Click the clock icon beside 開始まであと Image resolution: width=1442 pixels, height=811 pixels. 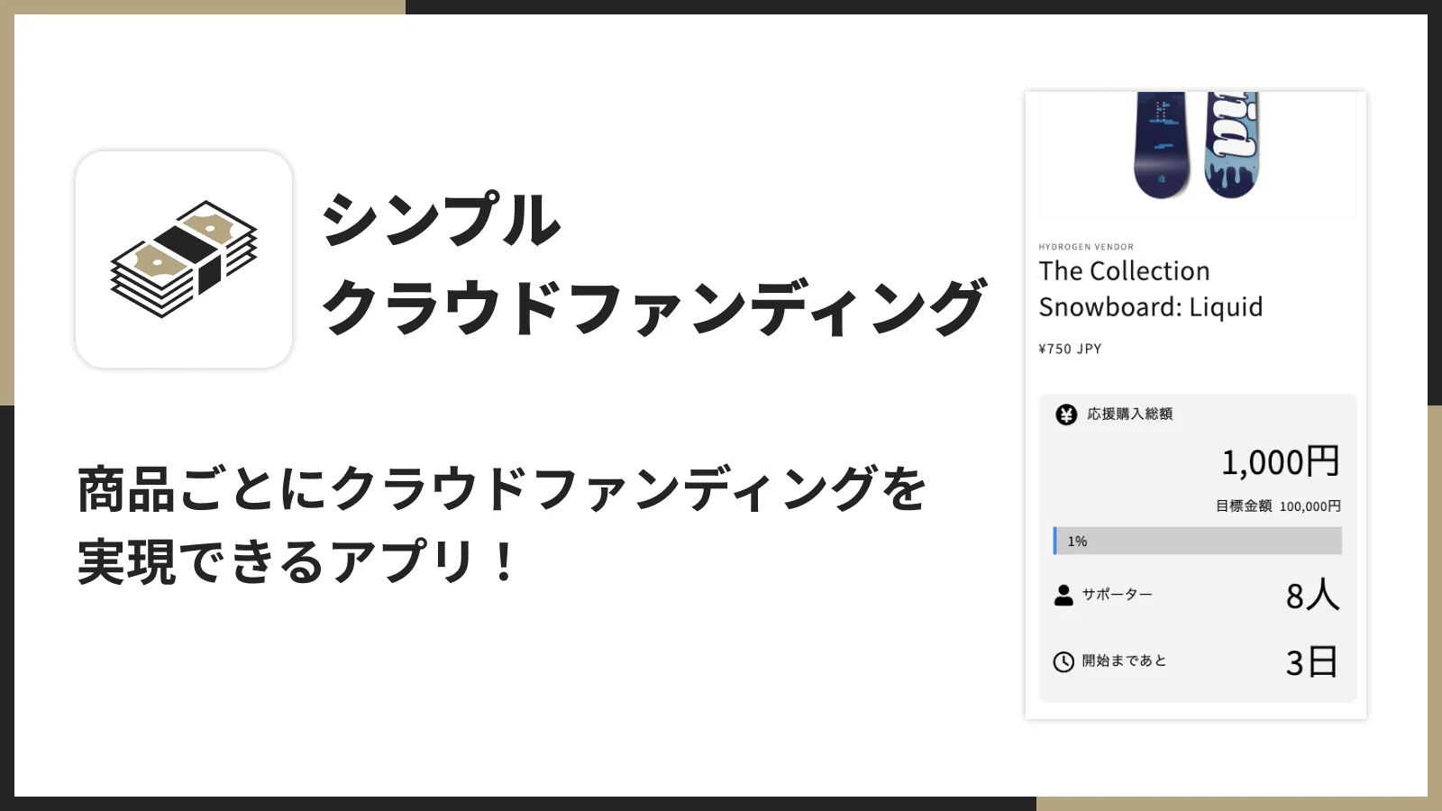click(1063, 661)
